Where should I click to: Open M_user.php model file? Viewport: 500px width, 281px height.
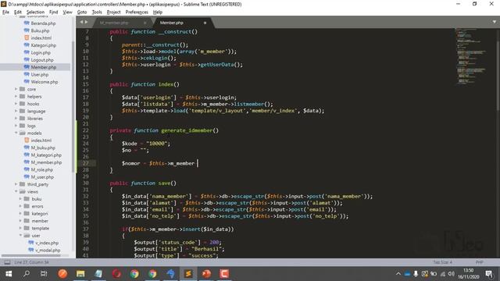coord(42,177)
